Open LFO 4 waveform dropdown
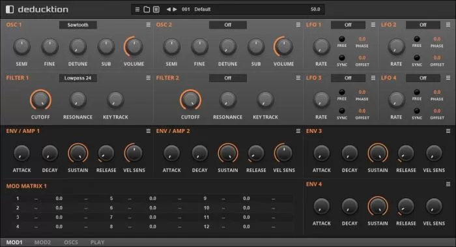The width and height of the screenshot is (456, 247). tap(423, 78)
